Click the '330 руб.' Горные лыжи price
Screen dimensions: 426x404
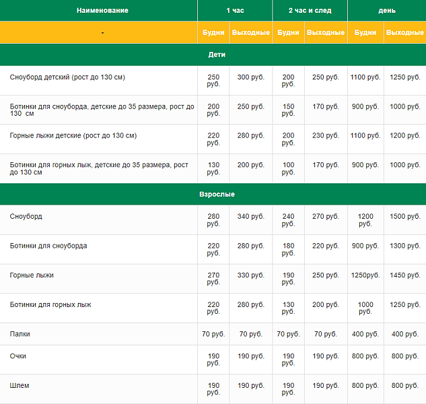click(251, 275)
